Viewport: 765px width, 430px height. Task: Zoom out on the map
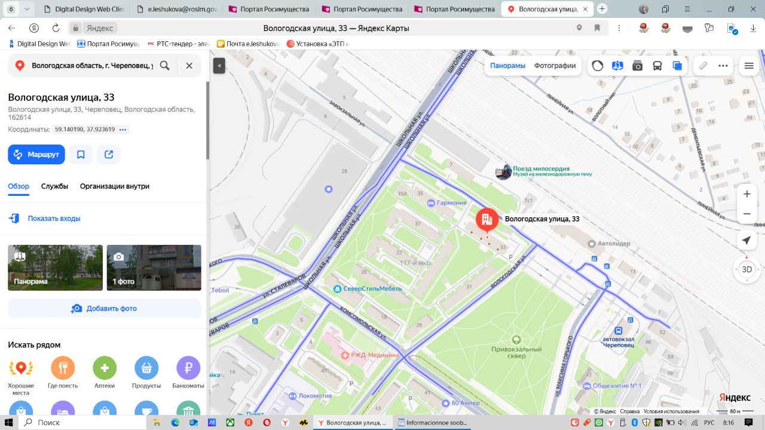click(x=746, y=214)
